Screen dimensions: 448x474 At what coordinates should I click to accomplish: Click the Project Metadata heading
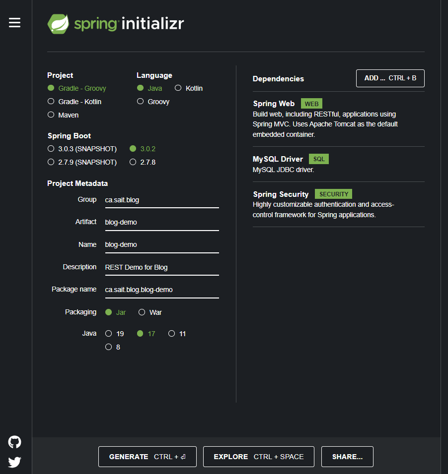(77, 183)
